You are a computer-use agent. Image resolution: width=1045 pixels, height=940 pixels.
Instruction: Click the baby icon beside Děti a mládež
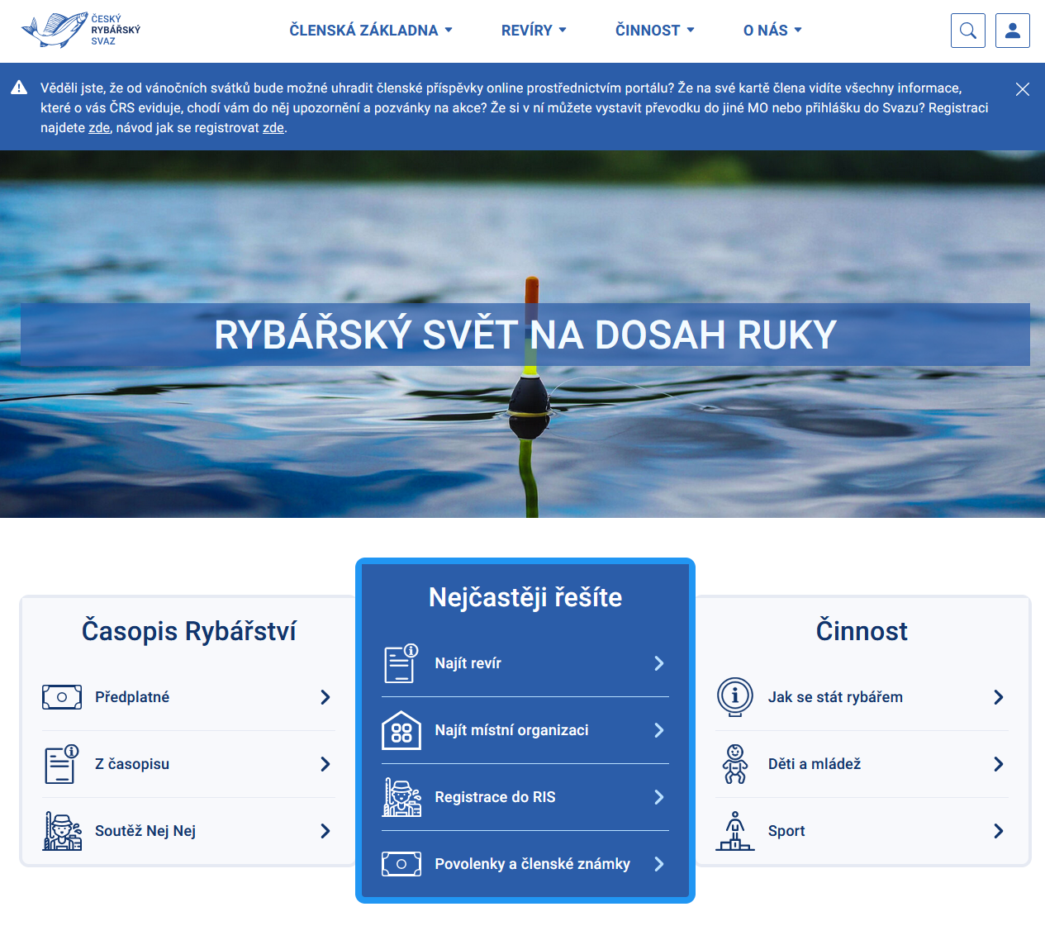coord(734,764)
